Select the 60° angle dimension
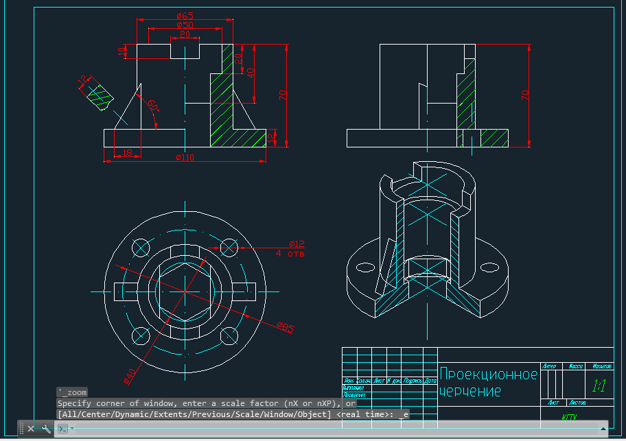This screenshot has height=441, width=626. pyautogui.click(x=153, y=106)
